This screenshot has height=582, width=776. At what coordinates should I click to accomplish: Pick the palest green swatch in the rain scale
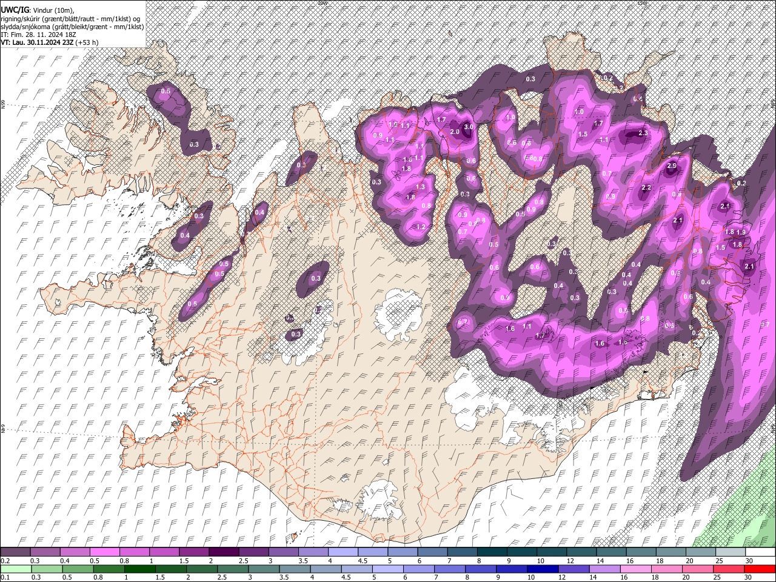(x=15, y=569)
